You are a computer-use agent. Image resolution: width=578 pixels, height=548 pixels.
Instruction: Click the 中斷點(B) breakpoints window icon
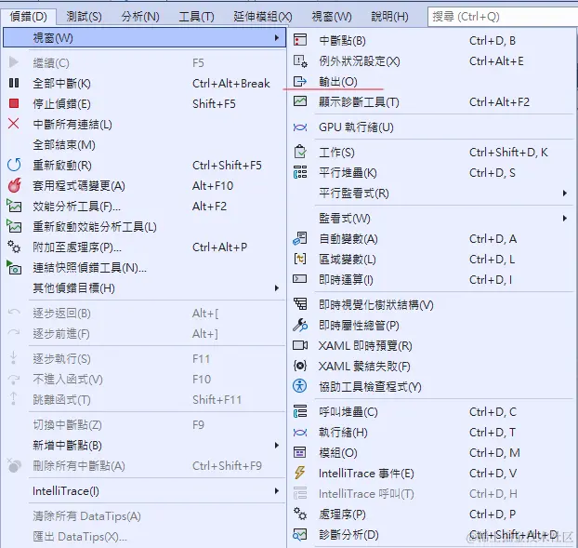300,40
